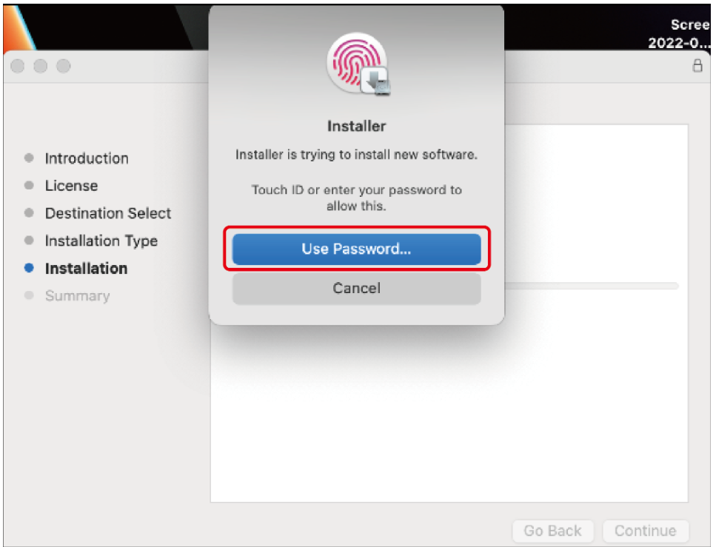Select the Introduction step

[x=87, y=158]
